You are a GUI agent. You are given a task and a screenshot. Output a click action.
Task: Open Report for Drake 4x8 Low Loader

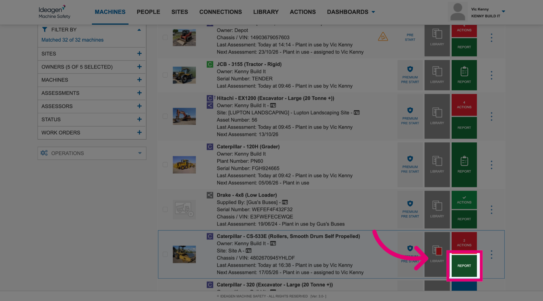(x=464, y=219)
